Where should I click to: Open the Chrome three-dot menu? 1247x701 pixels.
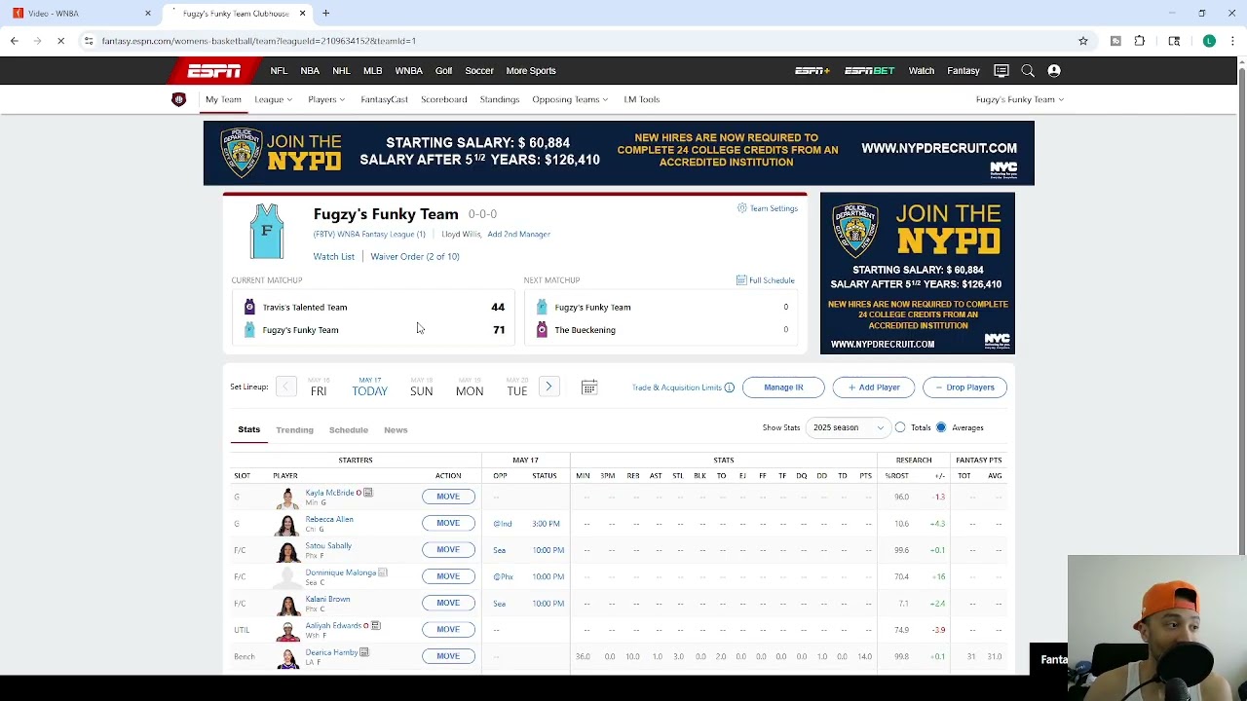[x=1233, y=41]
